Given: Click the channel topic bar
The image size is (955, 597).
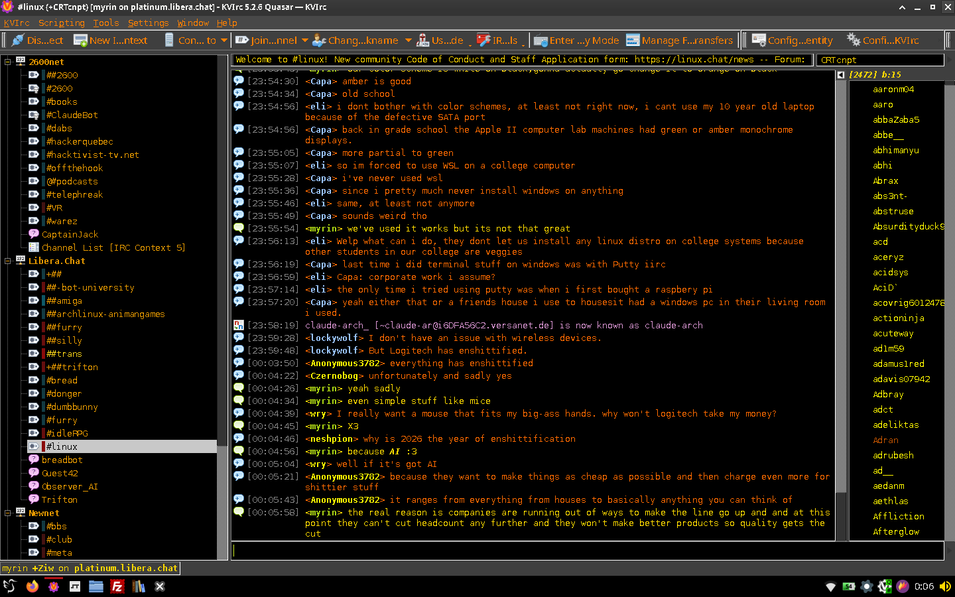Looking at the screenshot, I should pyautogui.click(x=523, y=60).
